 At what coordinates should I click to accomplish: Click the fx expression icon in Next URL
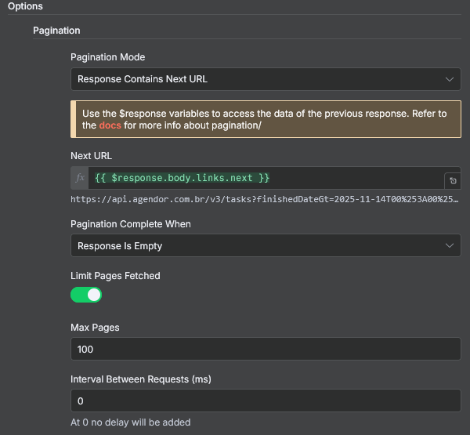click(80, 178)
